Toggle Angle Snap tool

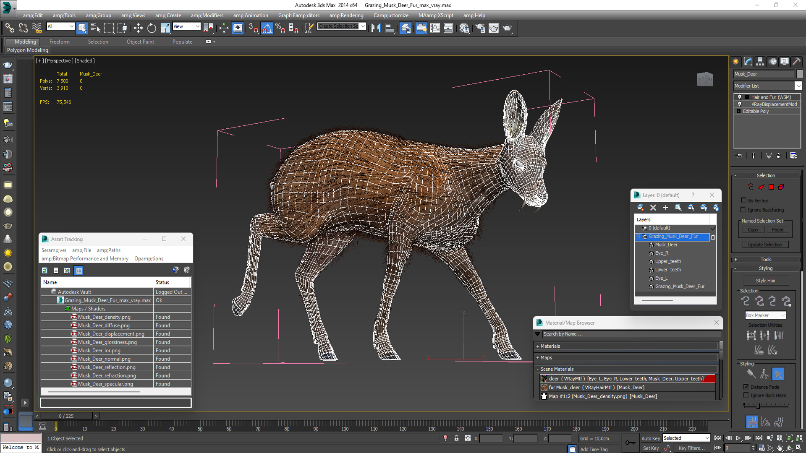267,28
